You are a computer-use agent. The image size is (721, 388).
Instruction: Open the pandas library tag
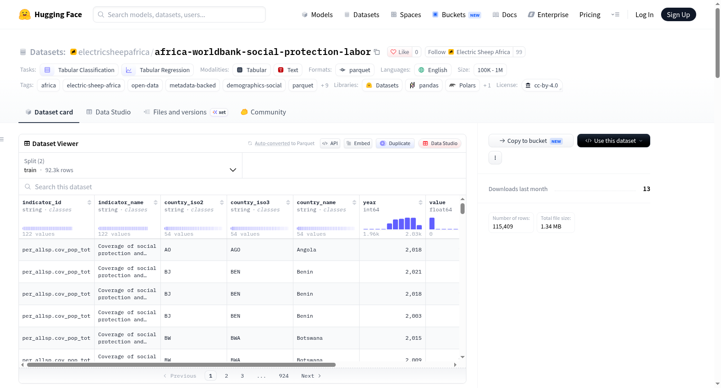pos(424,85)
